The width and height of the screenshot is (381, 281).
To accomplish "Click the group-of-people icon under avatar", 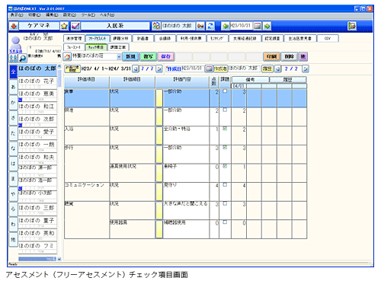I will [14, 59].
